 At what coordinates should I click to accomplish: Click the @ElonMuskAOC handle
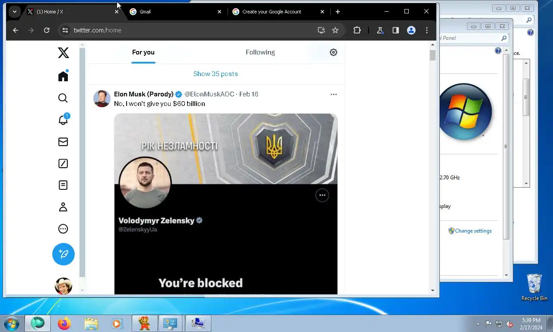click(x=210, y=94)
